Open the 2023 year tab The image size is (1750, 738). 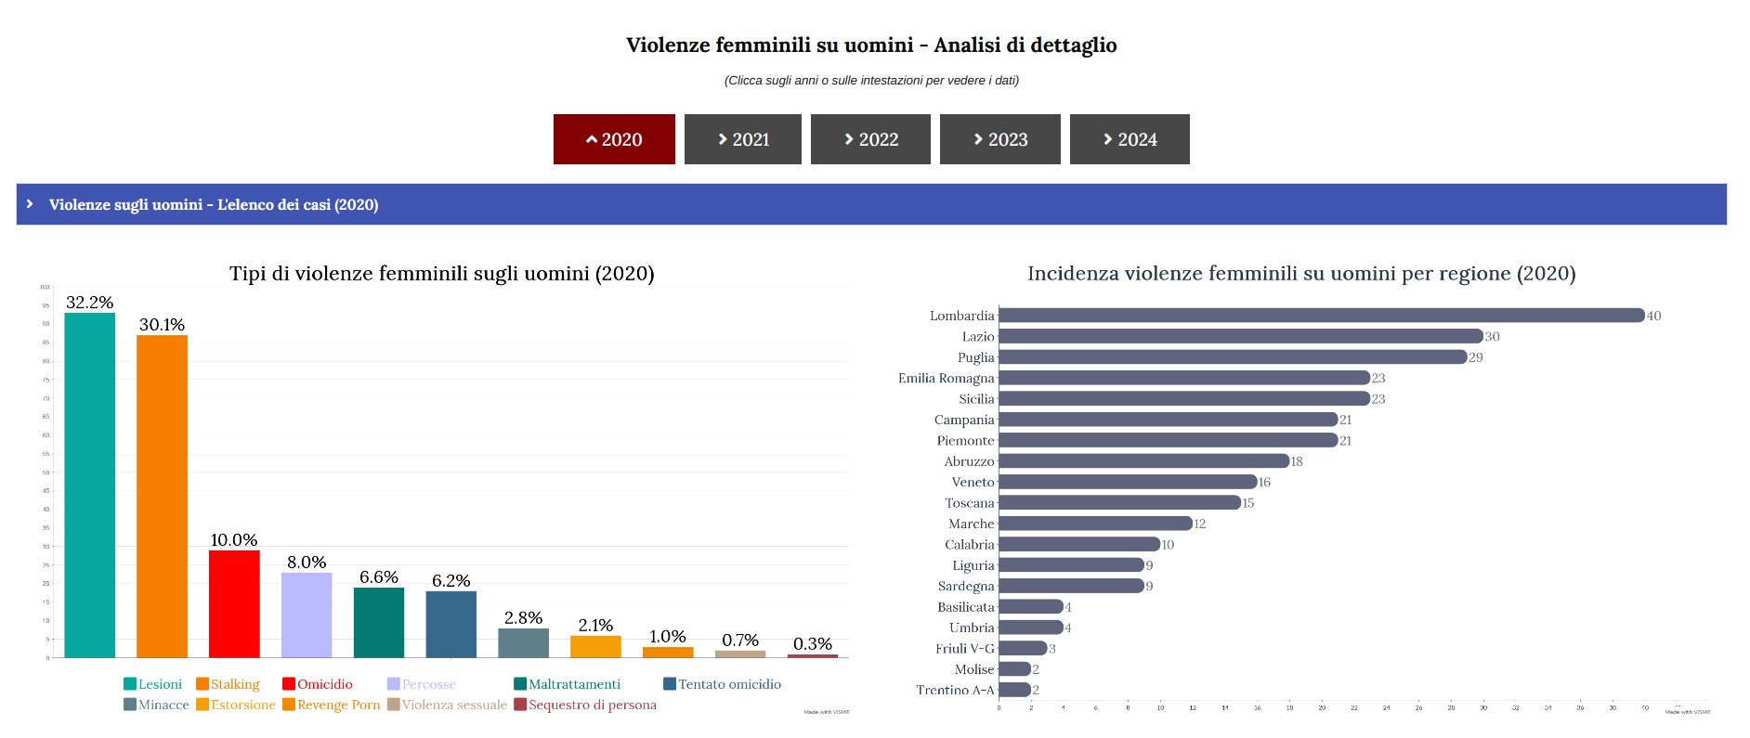[1000, 139]
